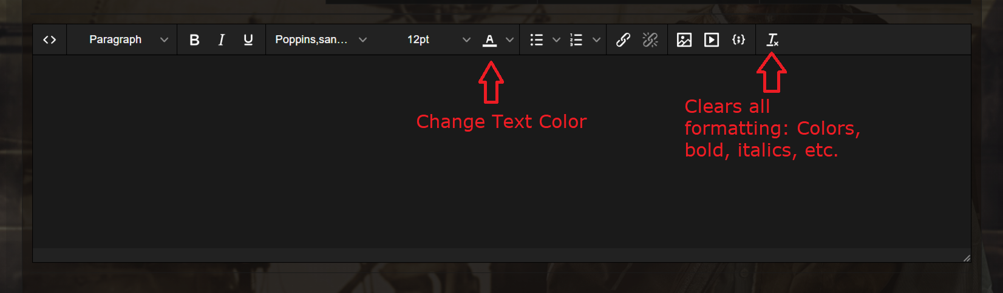Toggle bold formatting

[x=194, y=40]
